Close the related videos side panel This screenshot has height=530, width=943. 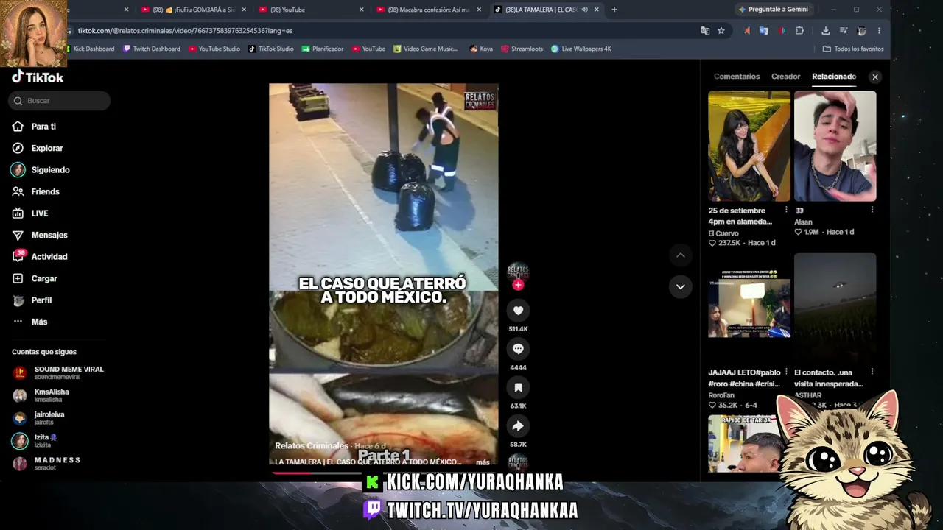click(x=875, y=77)
